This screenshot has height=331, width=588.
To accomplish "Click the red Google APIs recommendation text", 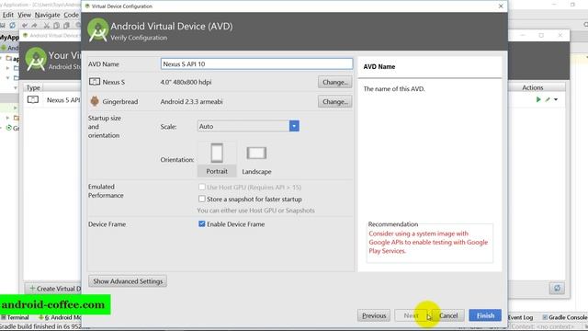I will pyautogui.click(x=428, y=242).
